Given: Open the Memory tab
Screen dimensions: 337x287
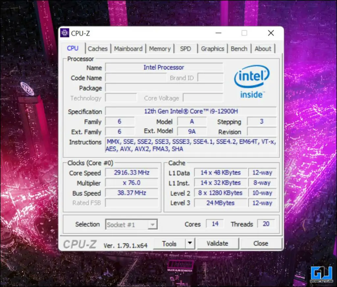Looking at the screenshot, I should pos(160,49).
